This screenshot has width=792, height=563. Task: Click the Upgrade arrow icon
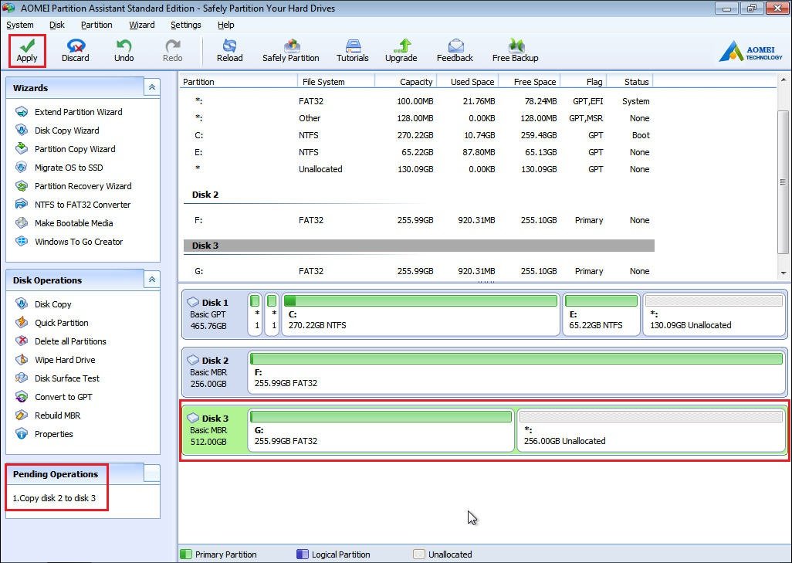(x=401, y=46)
